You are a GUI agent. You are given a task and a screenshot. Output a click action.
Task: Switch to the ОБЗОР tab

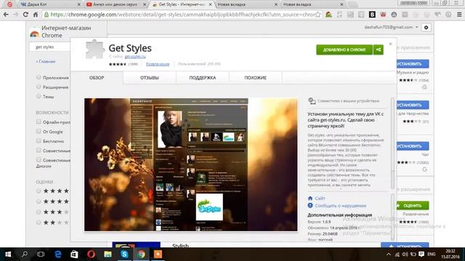[97, 78]
